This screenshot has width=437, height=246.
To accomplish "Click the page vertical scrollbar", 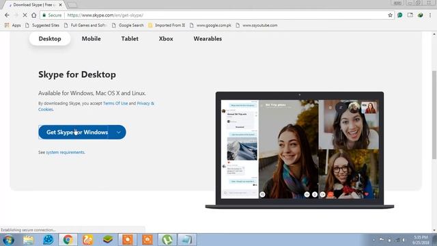I will (x=434, y=114).
